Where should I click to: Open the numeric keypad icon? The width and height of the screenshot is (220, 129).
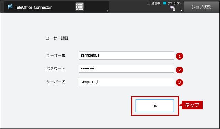pyautogui.click(x=80, y=7)
